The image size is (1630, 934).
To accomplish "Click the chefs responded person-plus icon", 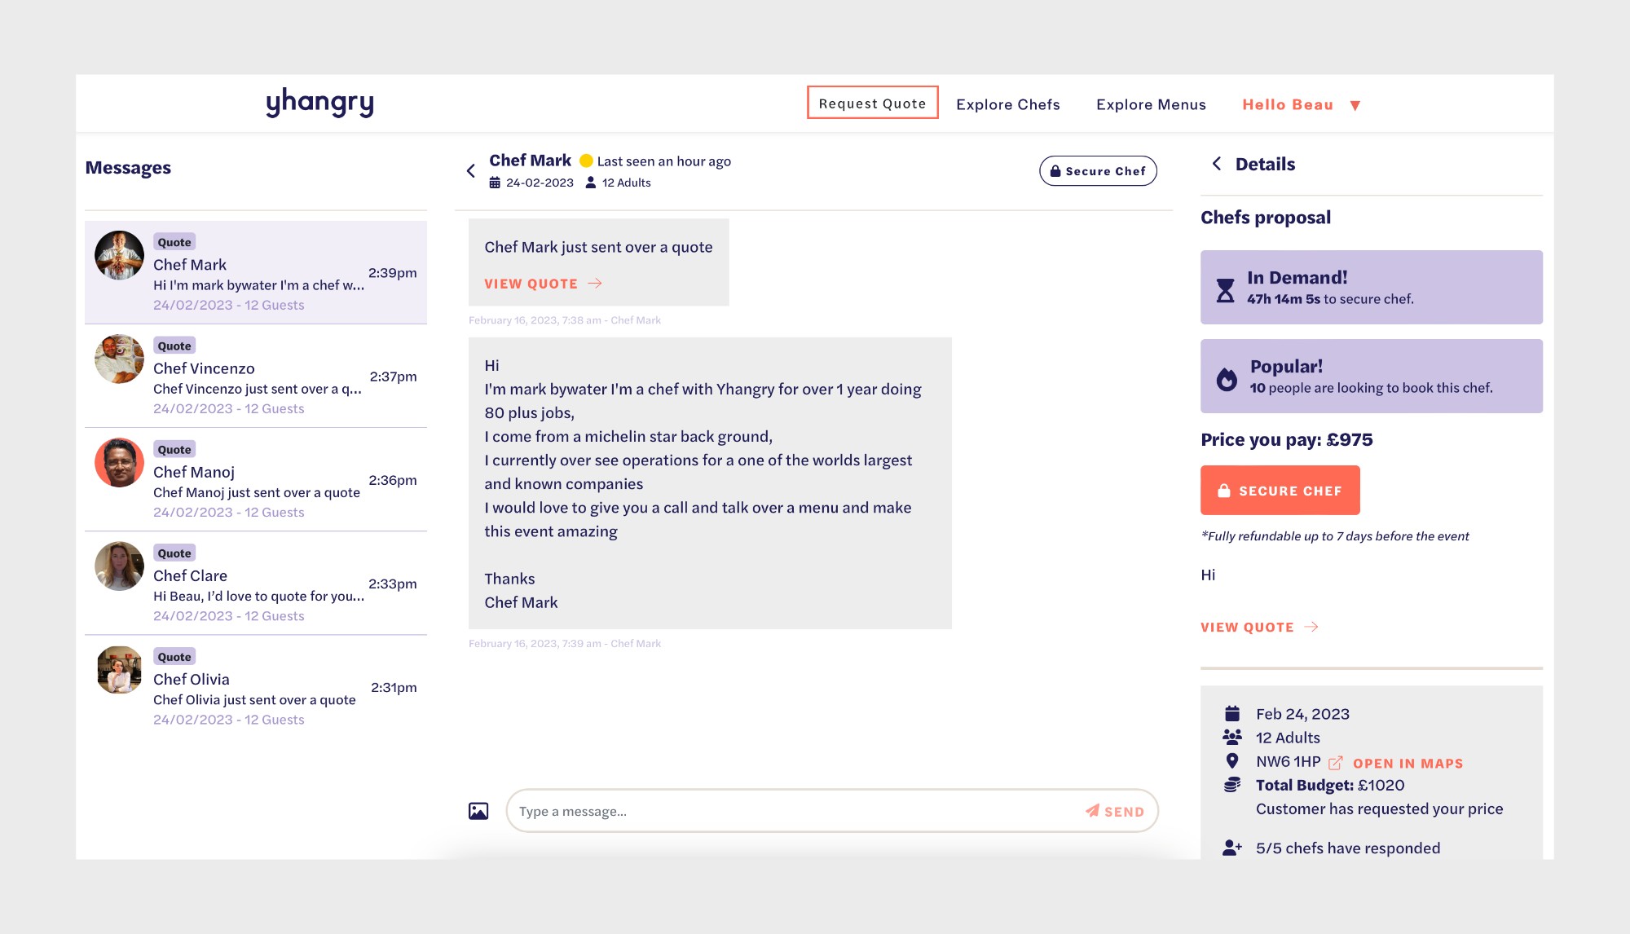I will (1232, 848).
